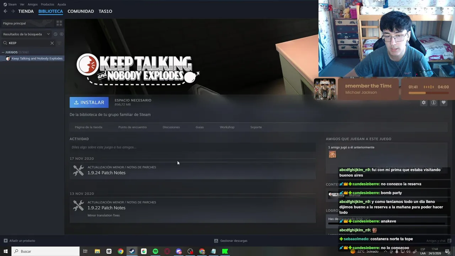Click the wrench icon for 1.9.24 update
This screenshot has height=256, width=455.
point(78,170)
